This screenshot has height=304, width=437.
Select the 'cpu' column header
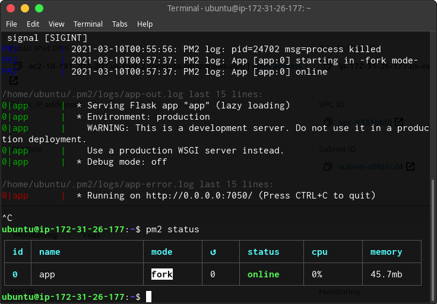(319, 252)
